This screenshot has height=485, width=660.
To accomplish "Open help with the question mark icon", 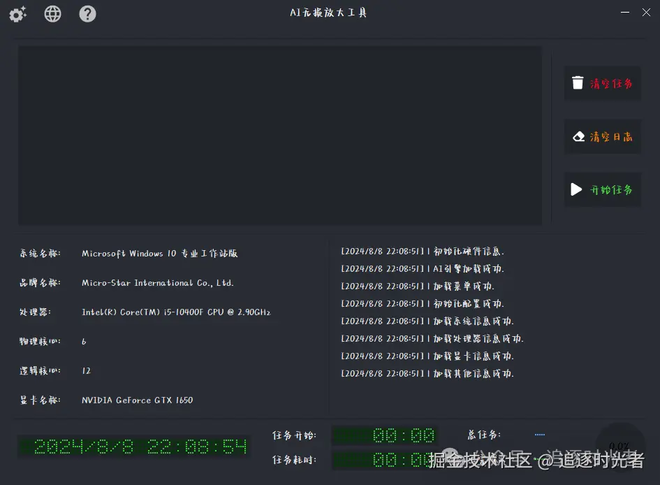I will point(87,14).
